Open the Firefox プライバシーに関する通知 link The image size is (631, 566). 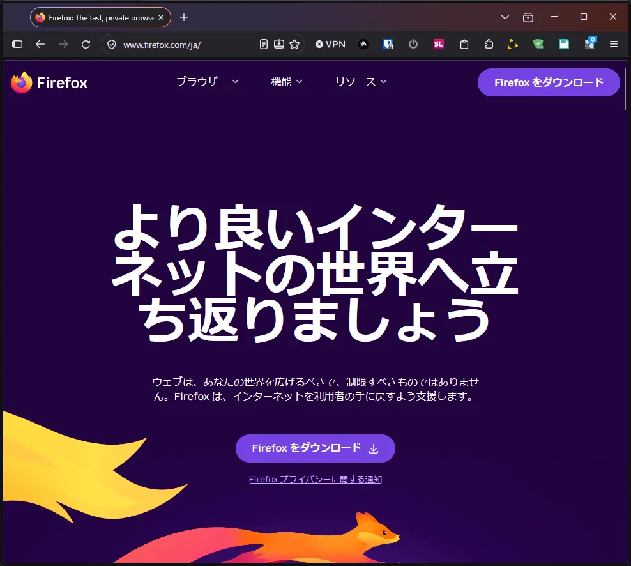[x=315, y=480]
